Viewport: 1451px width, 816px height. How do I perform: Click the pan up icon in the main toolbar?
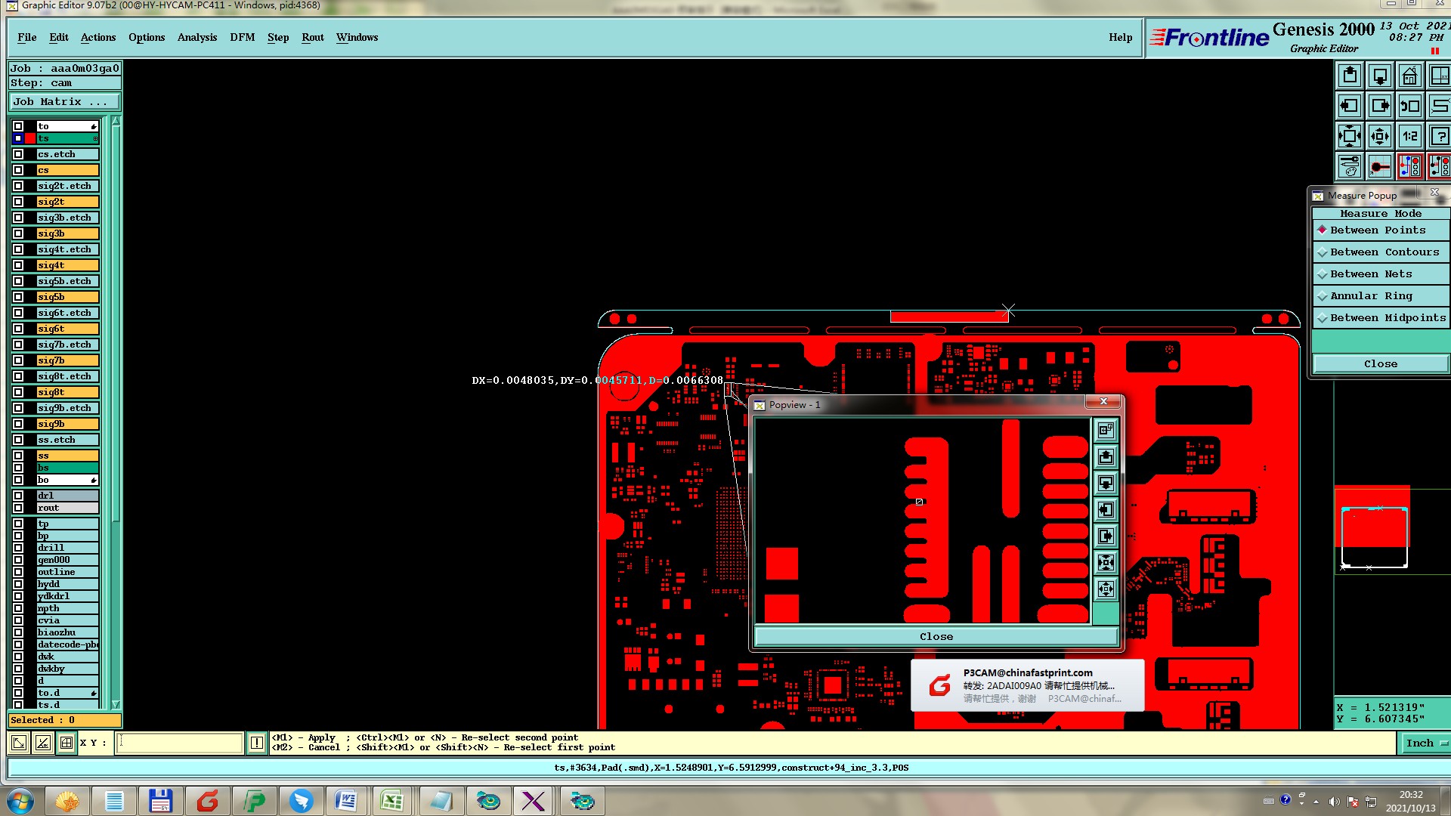pyautogui.click(x=1350, y=76)
